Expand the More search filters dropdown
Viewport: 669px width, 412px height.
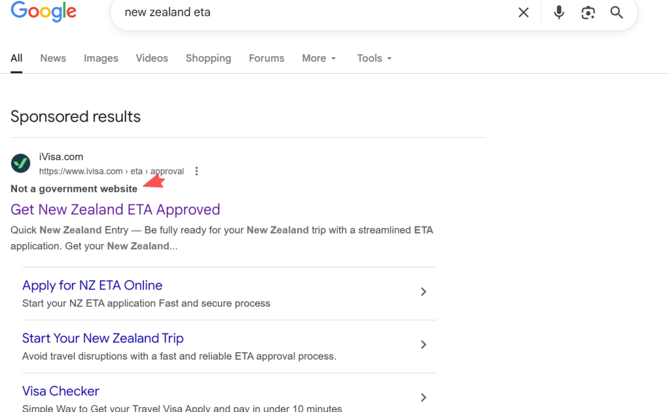(x=319, y=58)
